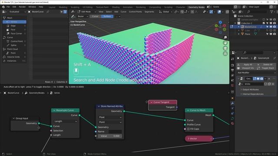Expand the collapsed Vector node
The image size is (278, 156).
click(189, 139)
